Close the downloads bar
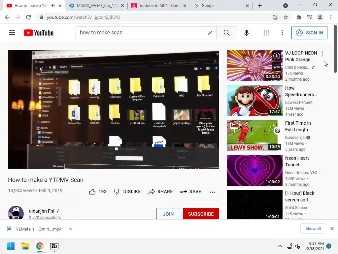The height and width of the screenshot is (254, 338). coord(332,229)
